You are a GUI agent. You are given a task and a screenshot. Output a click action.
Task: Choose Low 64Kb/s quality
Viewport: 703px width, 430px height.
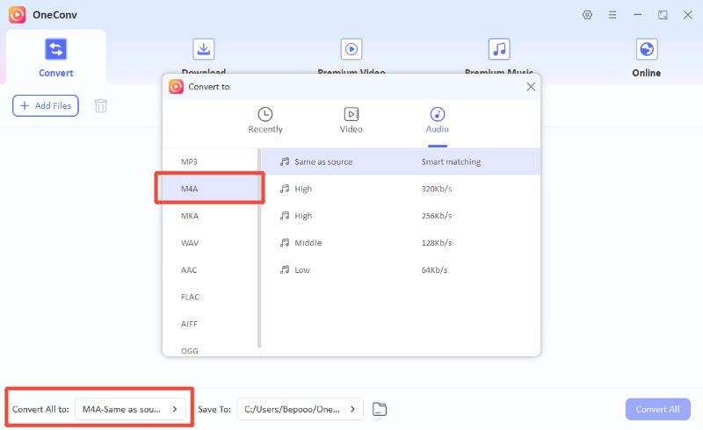click(401, 269)
